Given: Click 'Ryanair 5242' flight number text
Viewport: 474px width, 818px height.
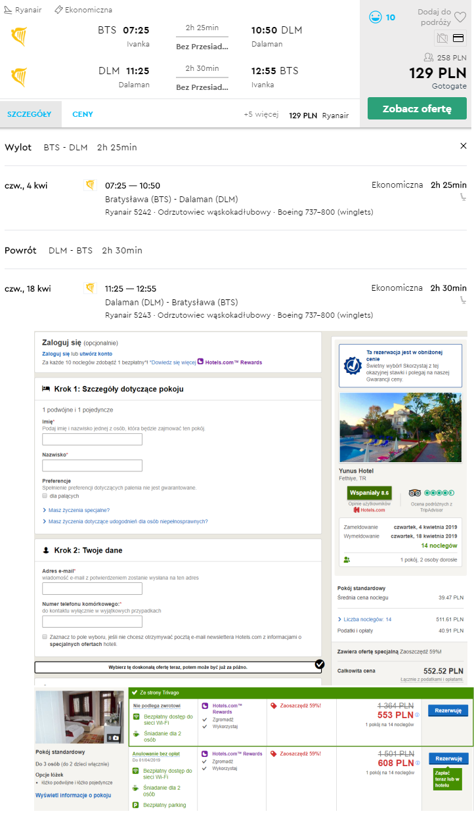Looking at the screenshot, I should click(x=128, y=212).
